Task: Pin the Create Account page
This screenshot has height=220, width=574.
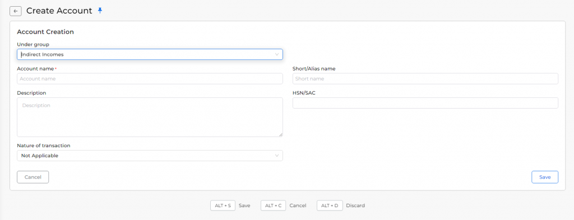Action: [100, 11]
